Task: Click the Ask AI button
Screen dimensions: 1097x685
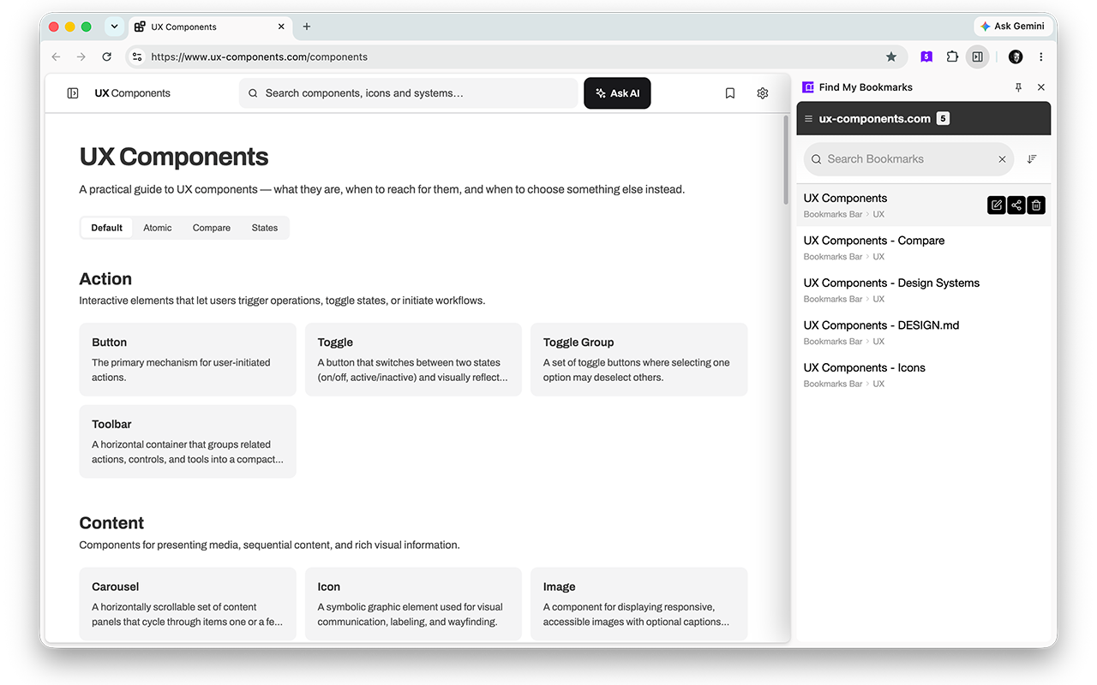Action: tap(617, 93)
